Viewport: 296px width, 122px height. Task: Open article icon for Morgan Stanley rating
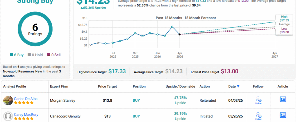(283, 99)
